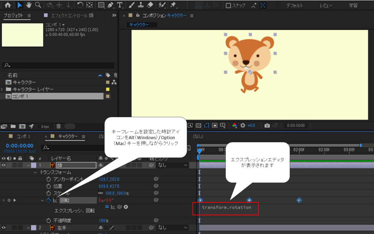This screenshot has width=374, height=234.
Task: Select the Pen tool
Action: click(x=111, y=5)
